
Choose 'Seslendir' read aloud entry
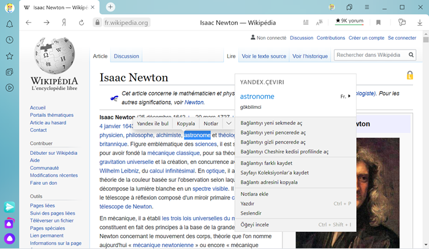[x=295, y=213]
